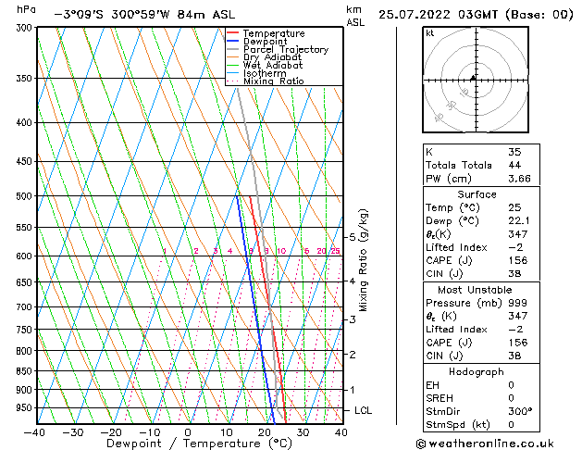The height and width of the screenshot is (450, 582).
Task: Click the gray Parcel Trajectory legend swatch
Action: tap(232, 49)
